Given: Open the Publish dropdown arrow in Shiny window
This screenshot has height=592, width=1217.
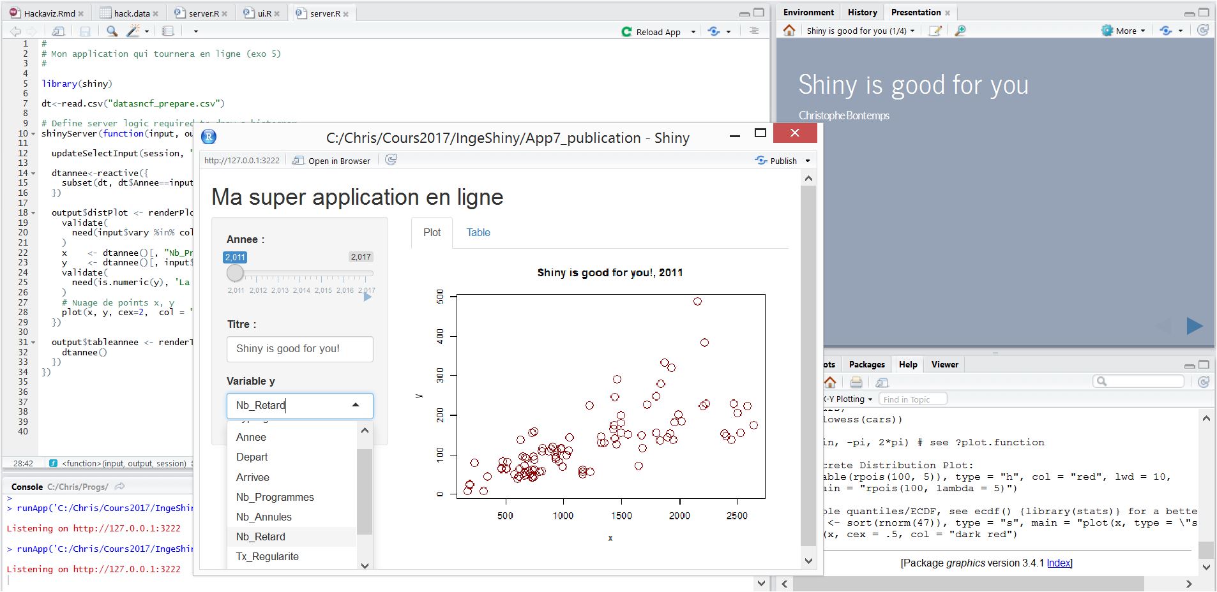Looking at the screenshot, I should tap(808, 161).
